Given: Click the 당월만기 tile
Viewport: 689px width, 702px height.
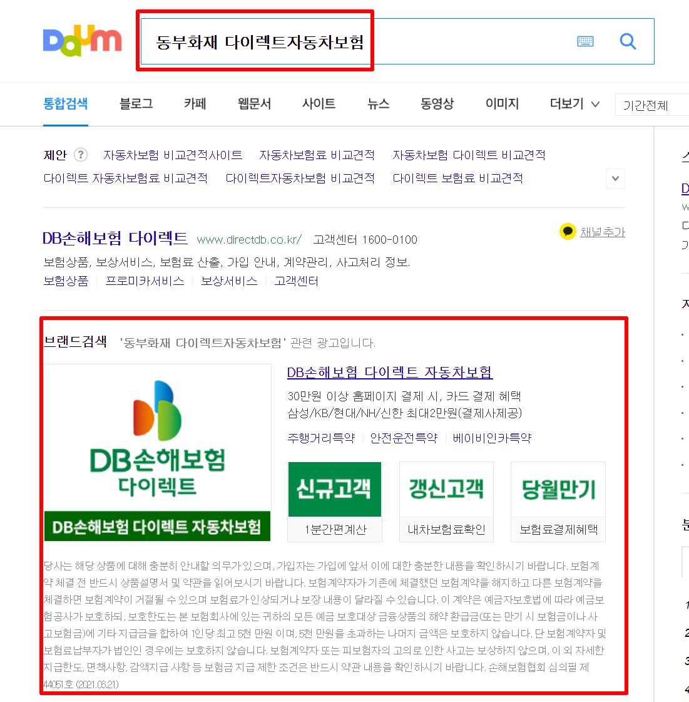Looking at the screenshot, I should [x=558, y=489].
